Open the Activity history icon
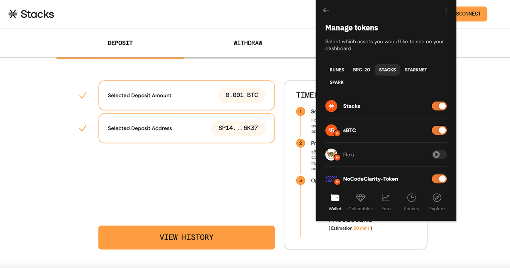This screenshot has width=510, height=268. click(411, 198)
